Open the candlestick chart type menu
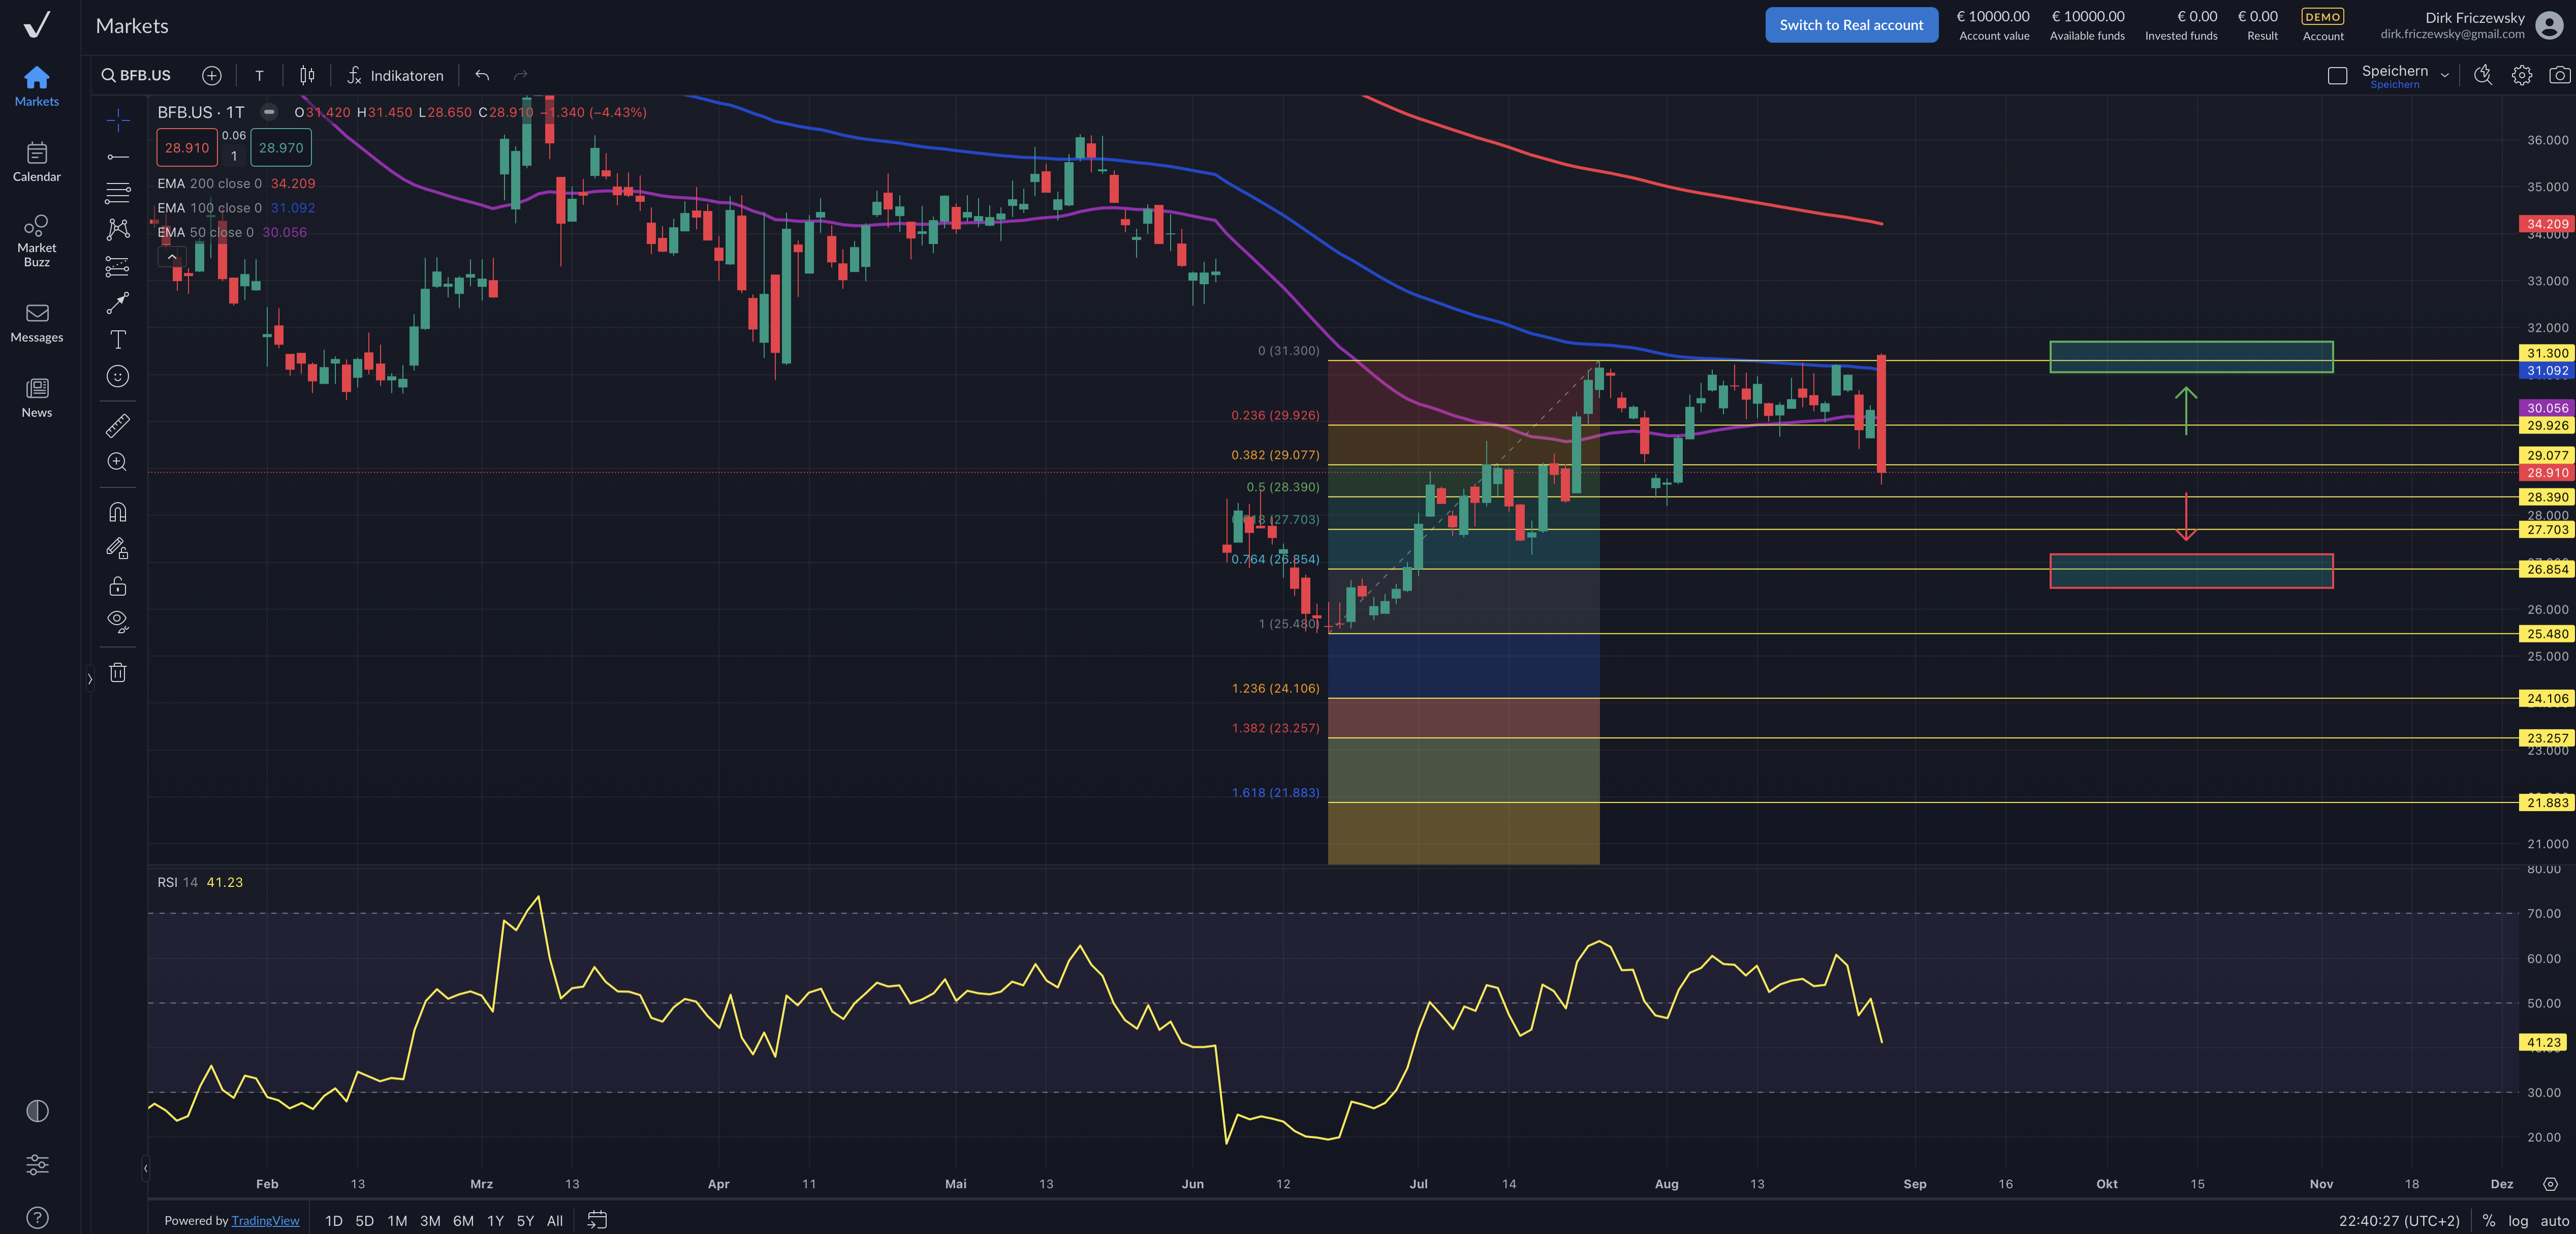The width and height of the screenshot is (2576, 1234). [x=307, y=75]
